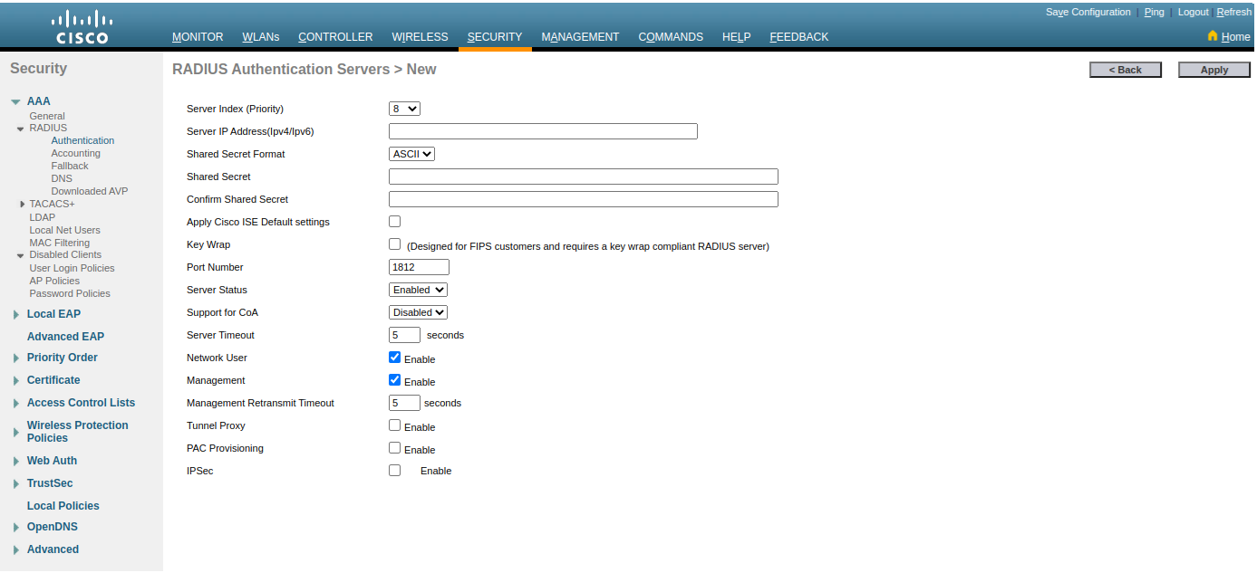The image size is (1257, 573).
Task: Expand Access Control Lists arrow
Action: 16,404
